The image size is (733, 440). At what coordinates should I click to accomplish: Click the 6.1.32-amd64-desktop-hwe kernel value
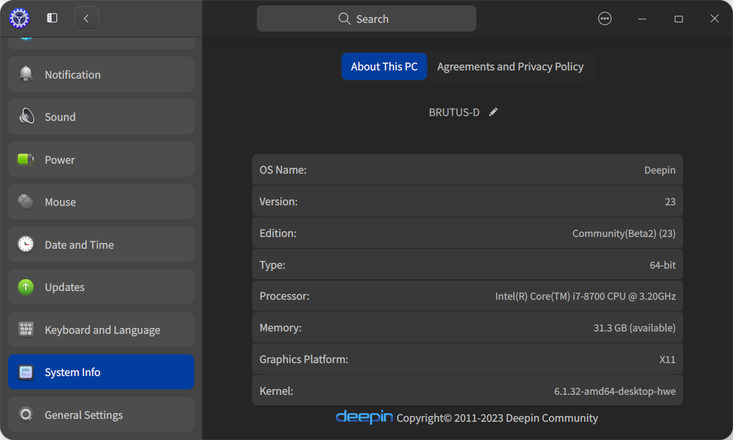tap(615, 391)
